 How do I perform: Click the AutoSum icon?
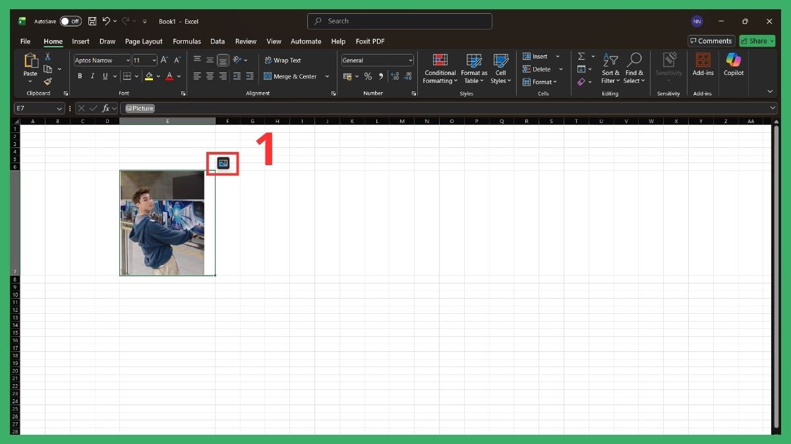pyautogui.click(x=581, y=57)
